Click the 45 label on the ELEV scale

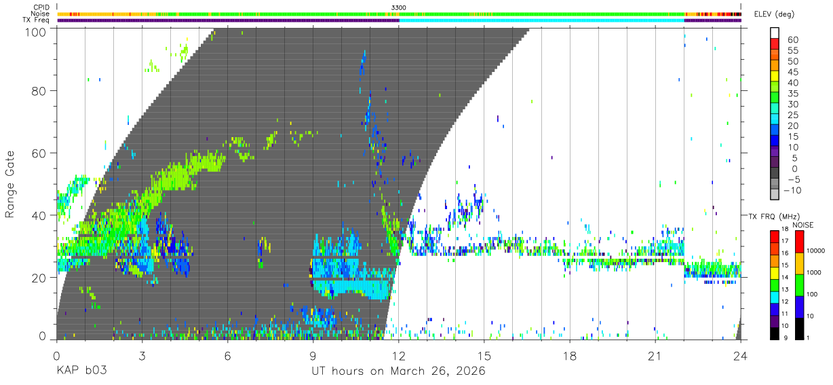coord(793,72)
